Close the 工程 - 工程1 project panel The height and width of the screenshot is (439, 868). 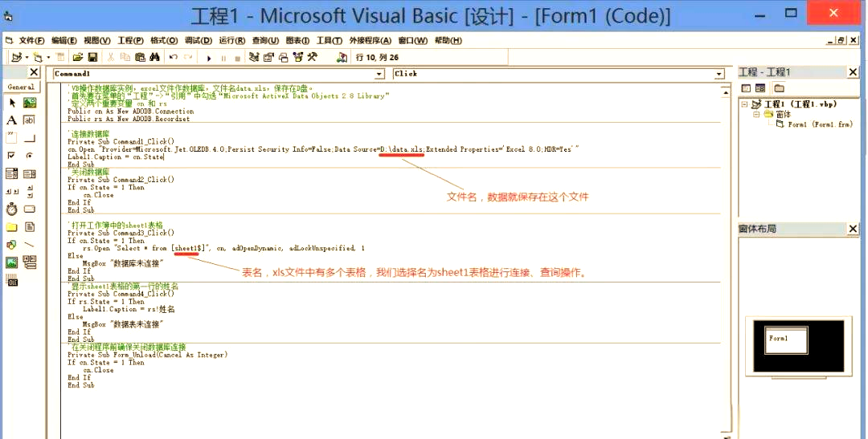click(x=853, y=72)
